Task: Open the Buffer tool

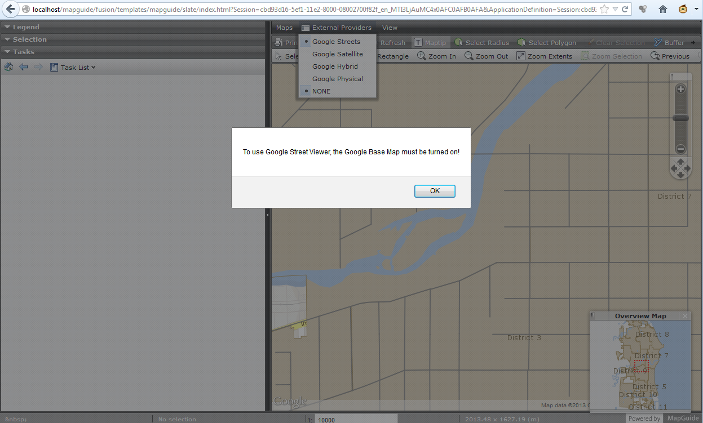Action: 670,43
